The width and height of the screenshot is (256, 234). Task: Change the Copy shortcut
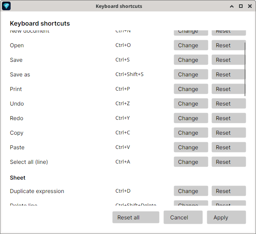coord(191,133)
